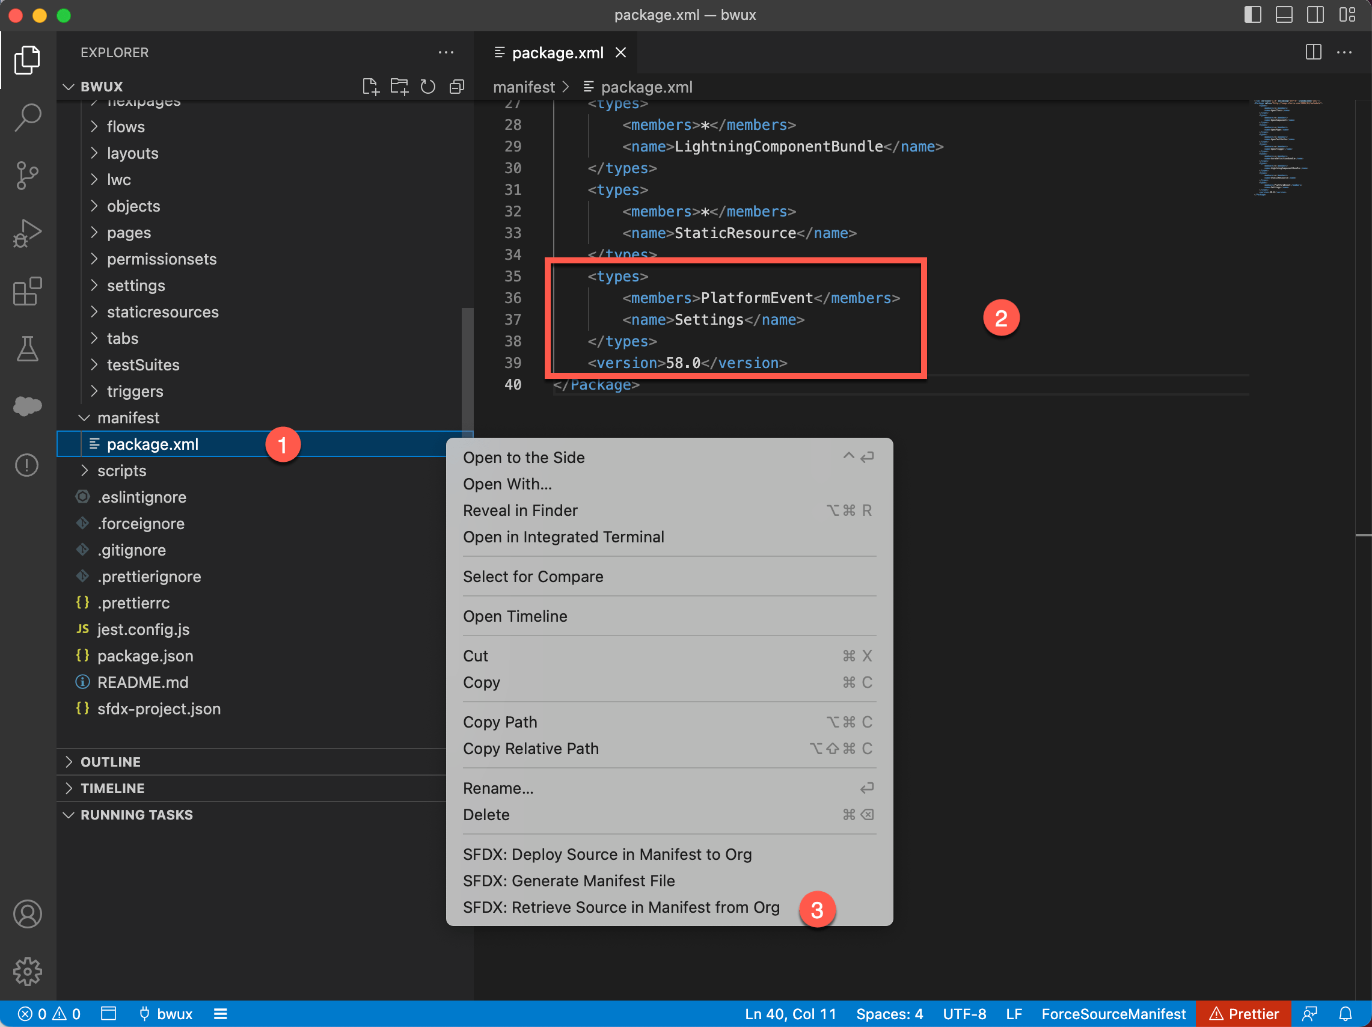
Task: Choose Copy Relative Path menu entry
Action: point(531,749)
